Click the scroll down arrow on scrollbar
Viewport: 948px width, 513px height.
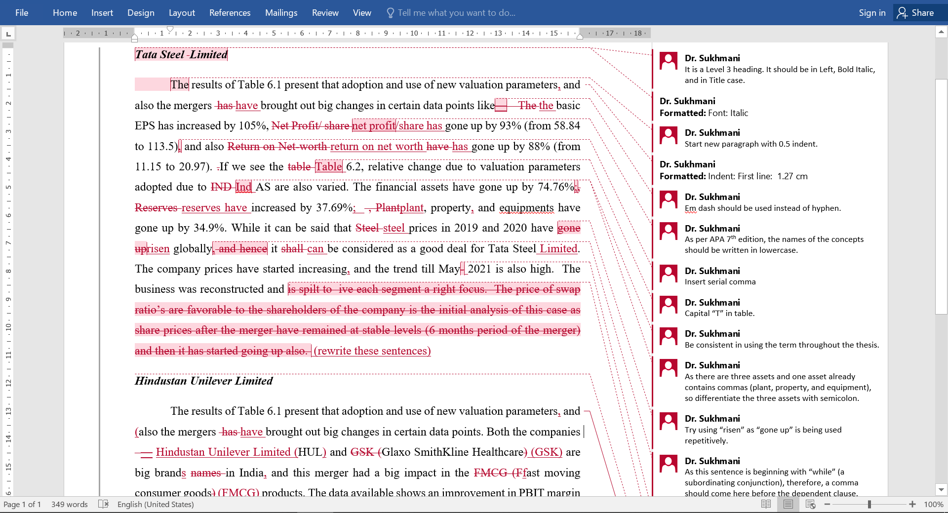click(x=941, y=490)
